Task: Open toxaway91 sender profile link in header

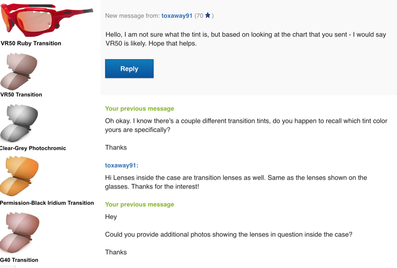Action: point(177,16)
